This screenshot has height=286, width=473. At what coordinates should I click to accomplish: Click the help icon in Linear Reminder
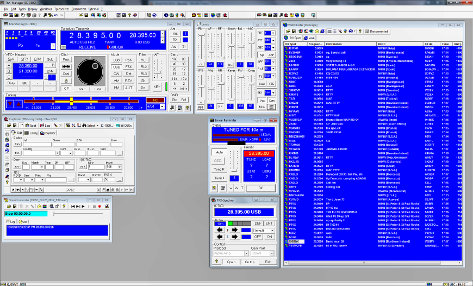click(x=214, y=188)
